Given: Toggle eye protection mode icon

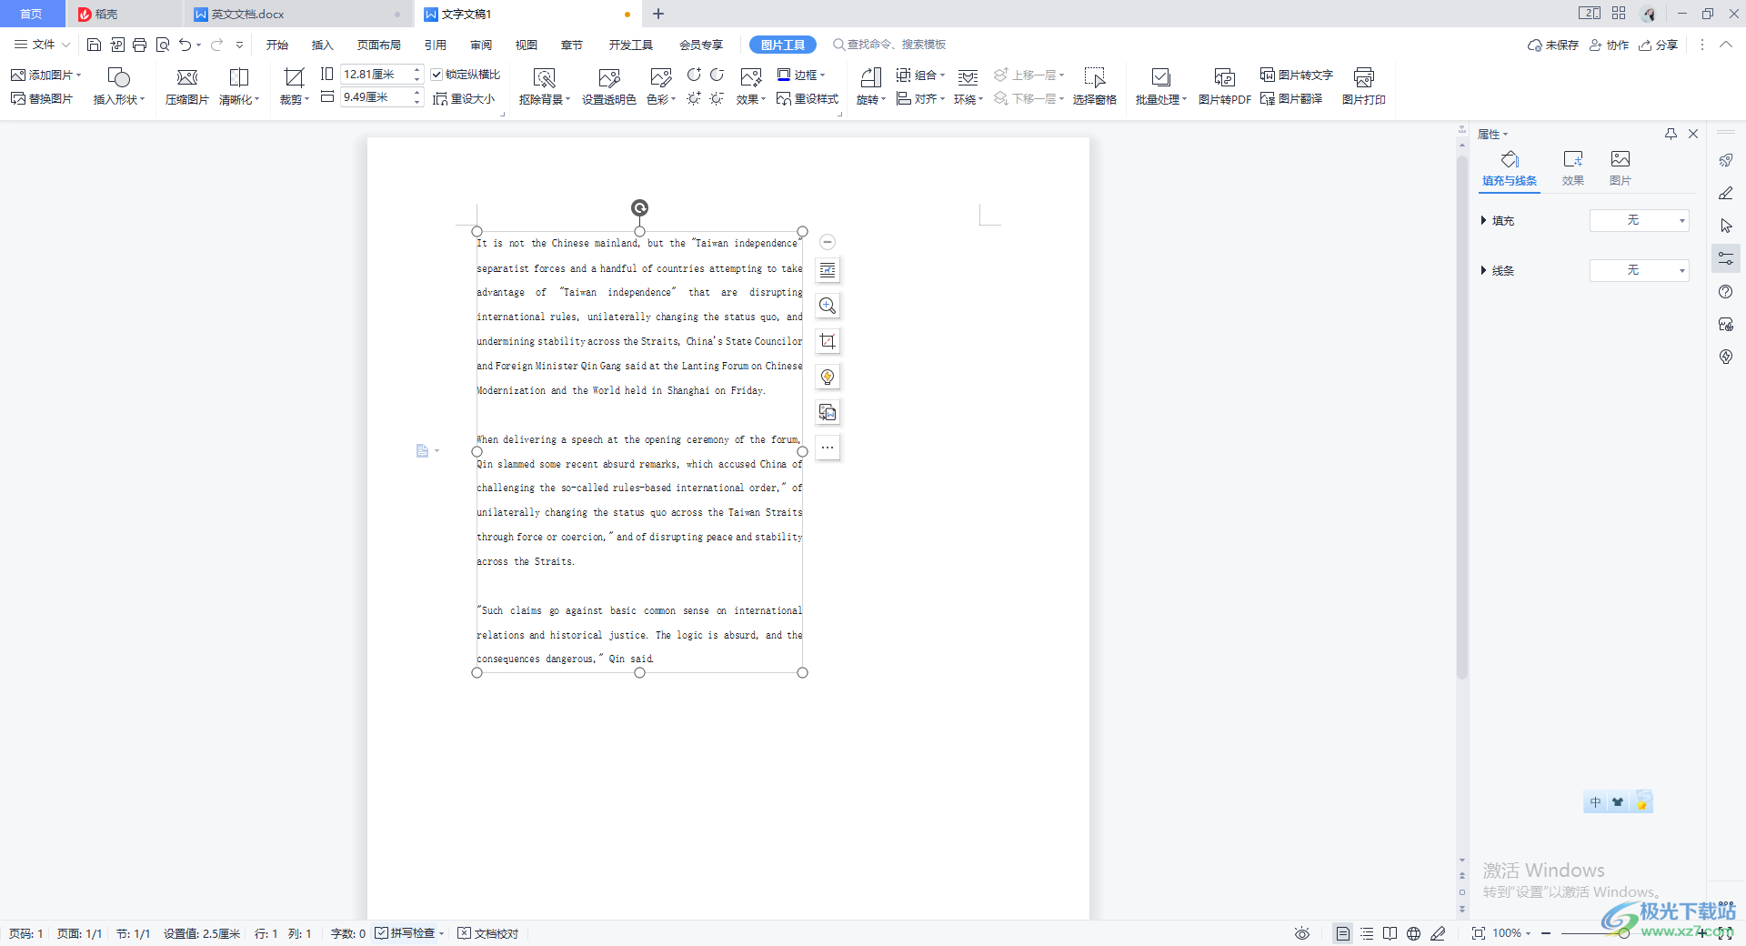Looking at the screenshot, I should coord(1302,933).
